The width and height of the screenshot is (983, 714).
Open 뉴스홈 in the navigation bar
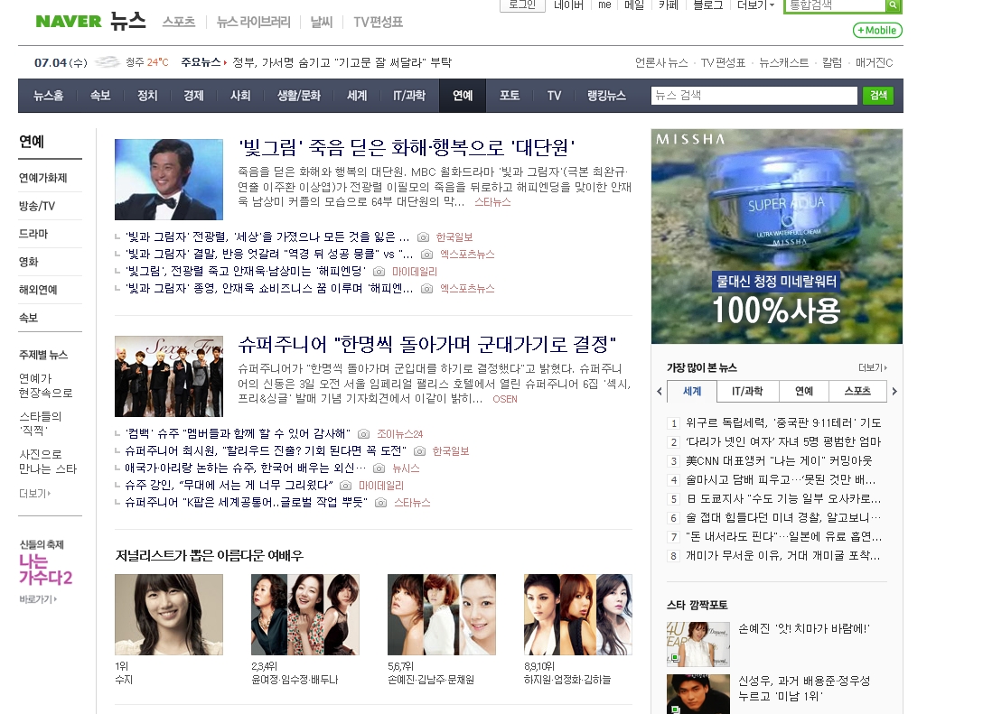coord(48,96)
